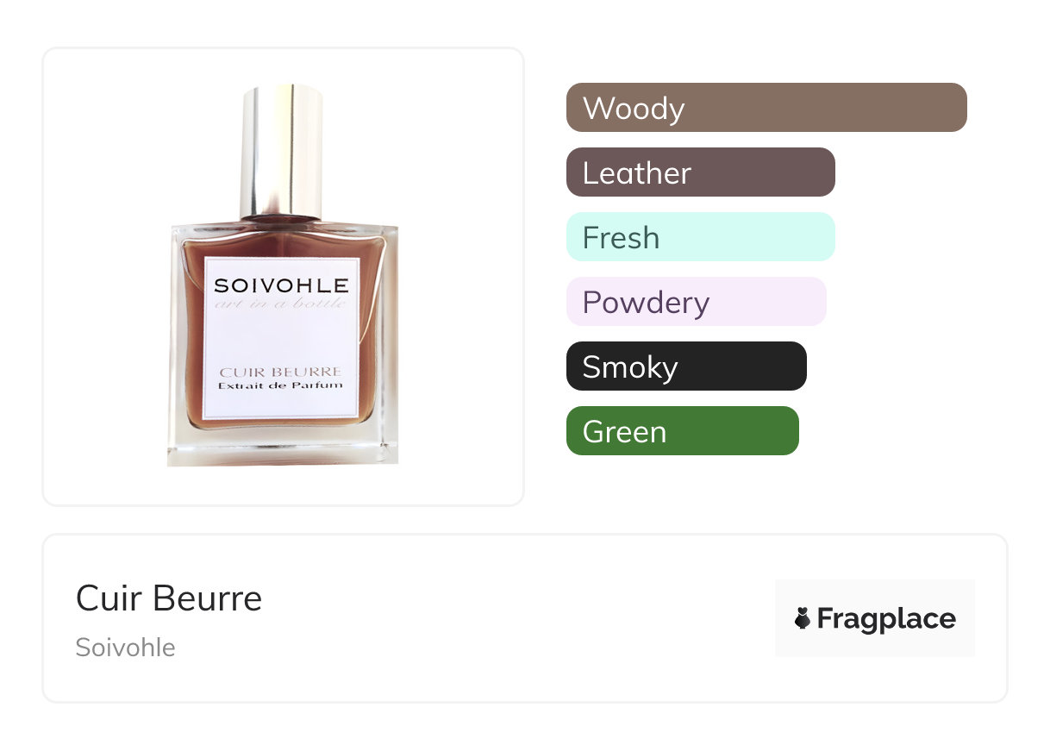The height and width of the screenshot is (745, 1050).
Task: Open the Soivohle brand name link
Action: pyautogui.click(x=126, y=648)
